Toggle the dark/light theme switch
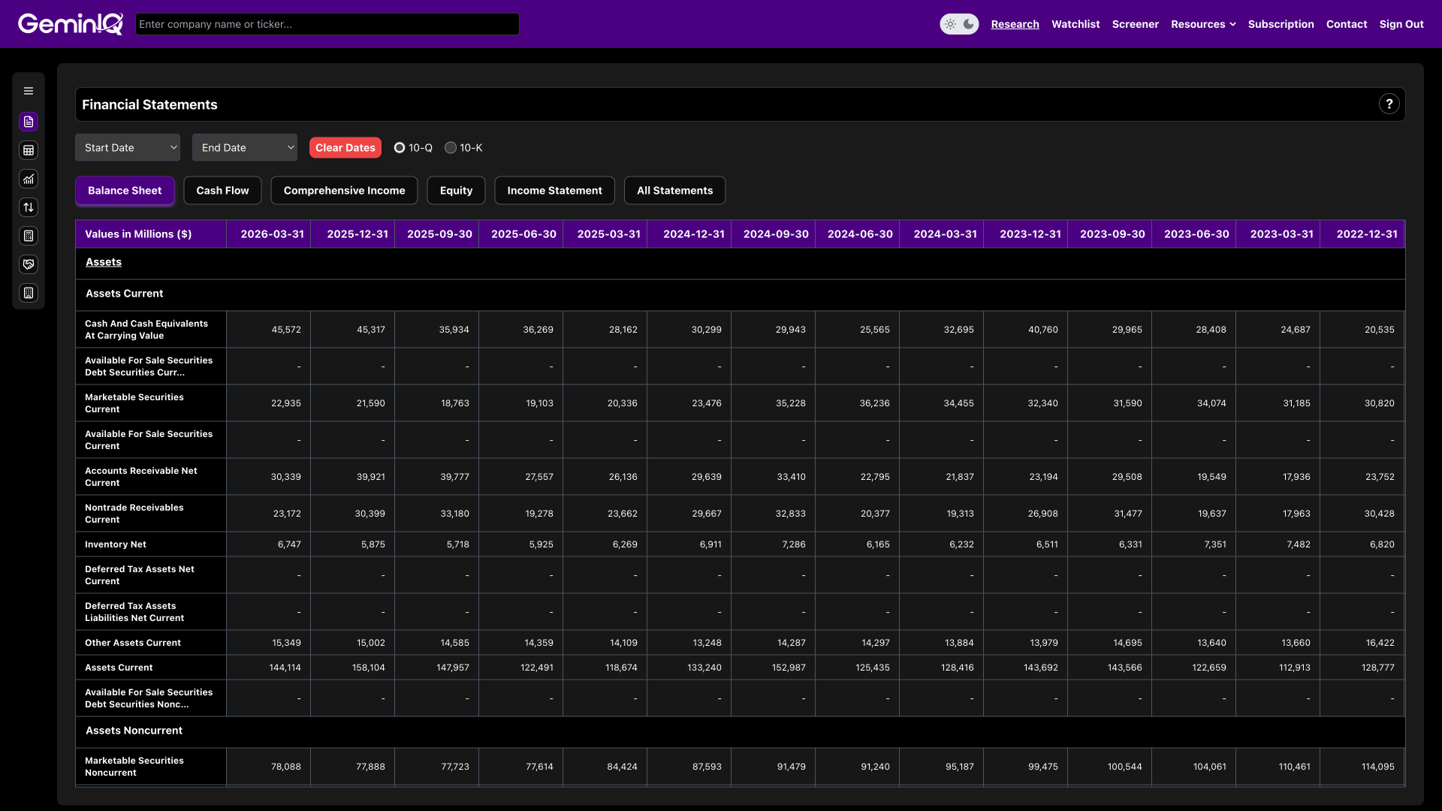 (959, 24)
